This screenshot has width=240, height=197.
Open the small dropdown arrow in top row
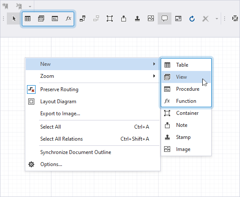point(30,6)
